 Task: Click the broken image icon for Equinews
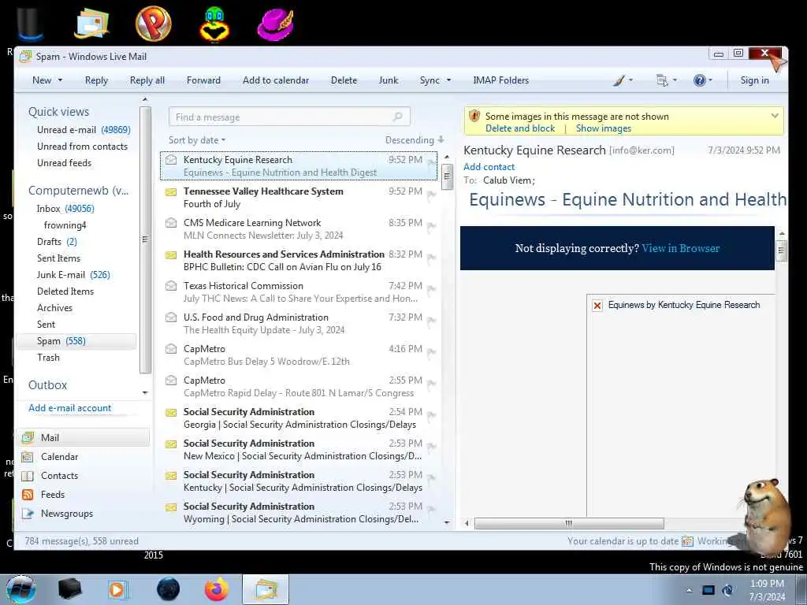point(597,306)
